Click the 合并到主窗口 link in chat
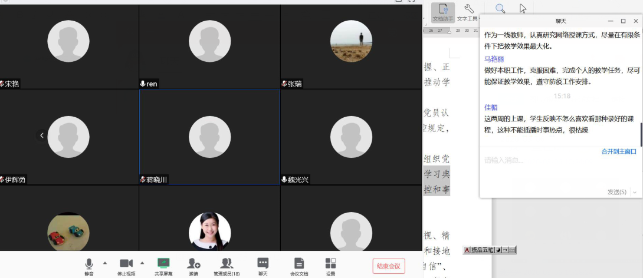This screenshot has height=278, width=643. pyautogui.click(x=619, y=151)
